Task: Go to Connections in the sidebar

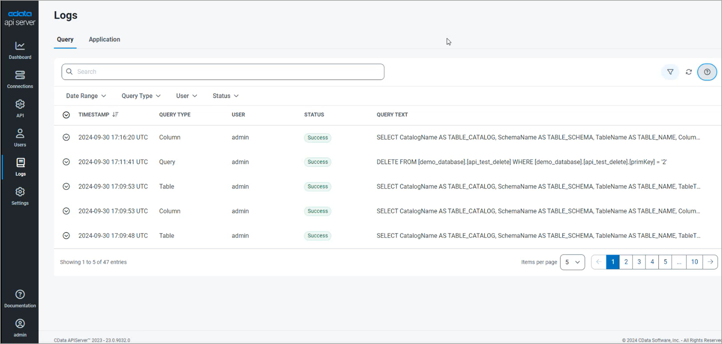Action: click(x=20, y=79)
